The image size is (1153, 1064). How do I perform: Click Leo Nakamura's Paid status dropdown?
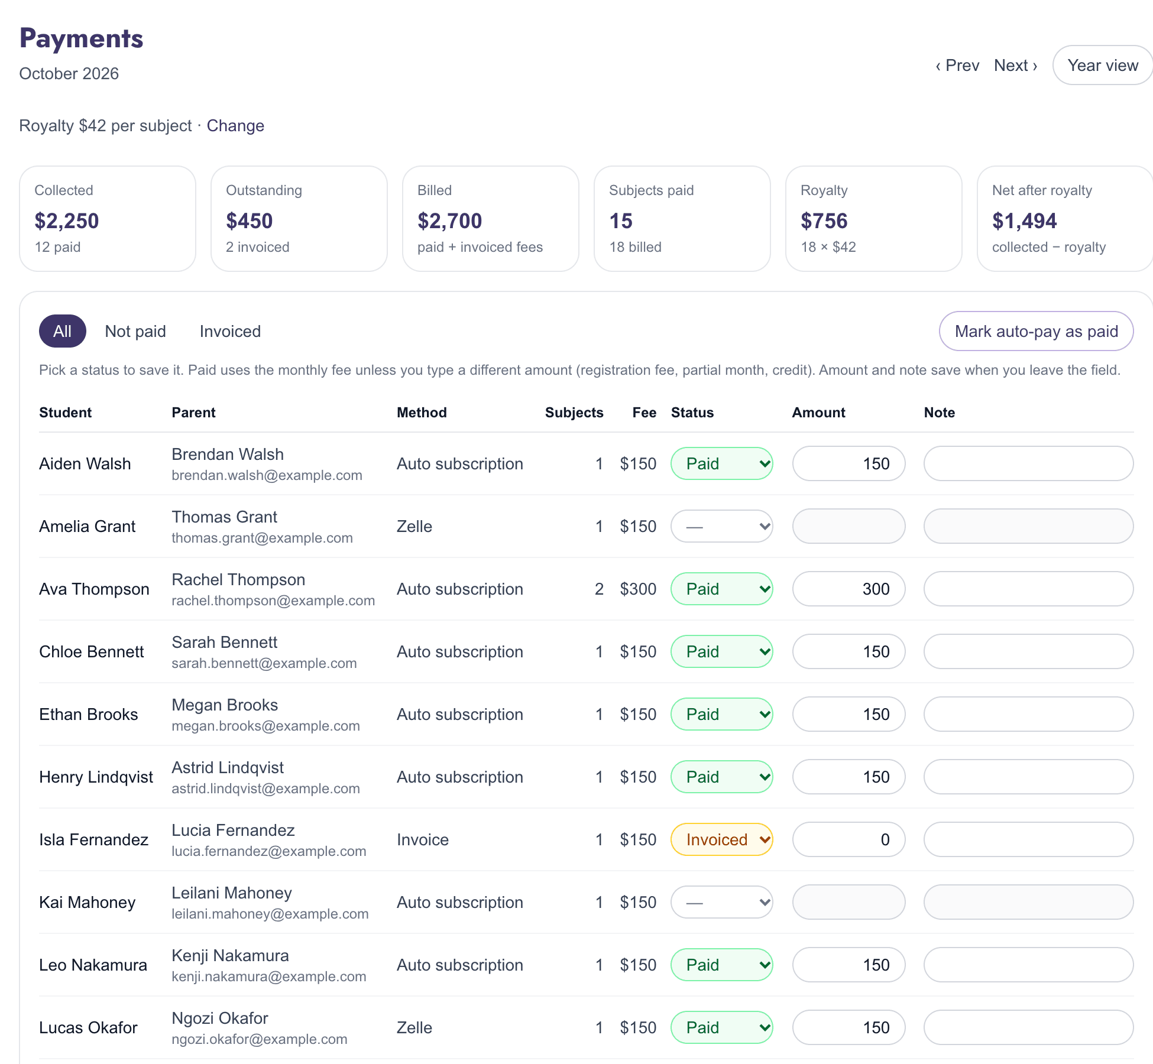[721, 965]
